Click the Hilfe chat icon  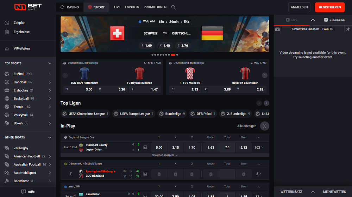[23, 192]
